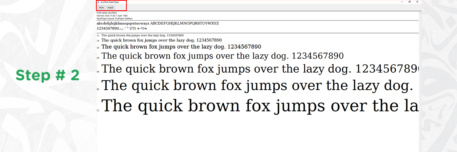
Task: Click the 60-point quick brown fox sample
Action: pyautogui.click(x=257, y=86)
